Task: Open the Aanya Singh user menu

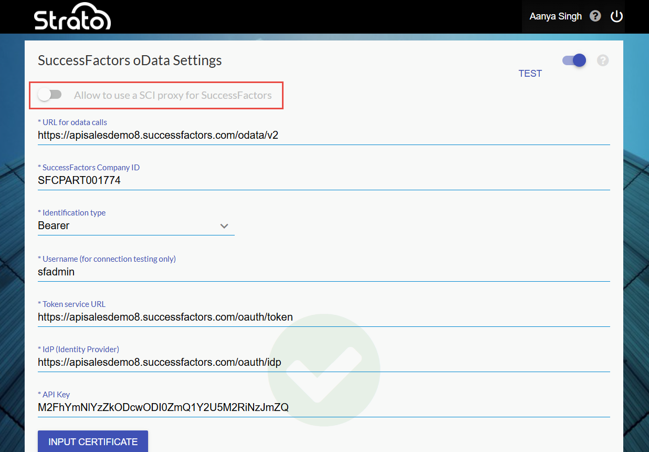Action: tap(555, 16)
